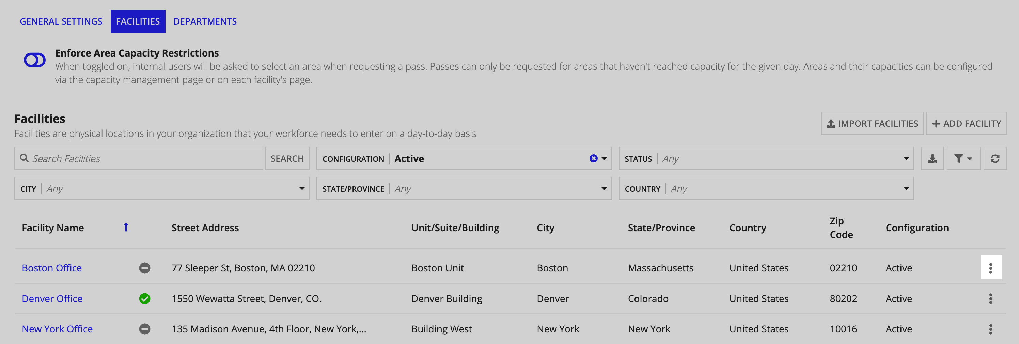
Task: Click the Unit/Suite/Building column header
Action: (x=455, y=228)
